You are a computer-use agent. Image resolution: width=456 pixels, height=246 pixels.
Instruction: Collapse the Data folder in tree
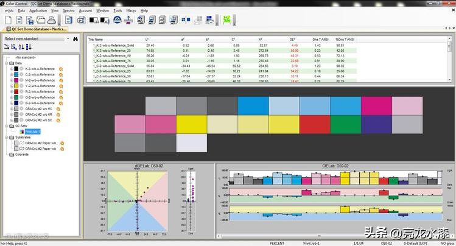(6, 63)
